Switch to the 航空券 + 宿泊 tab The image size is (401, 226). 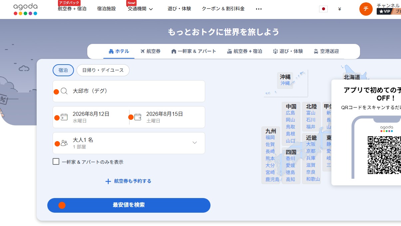tap(244, 51)
